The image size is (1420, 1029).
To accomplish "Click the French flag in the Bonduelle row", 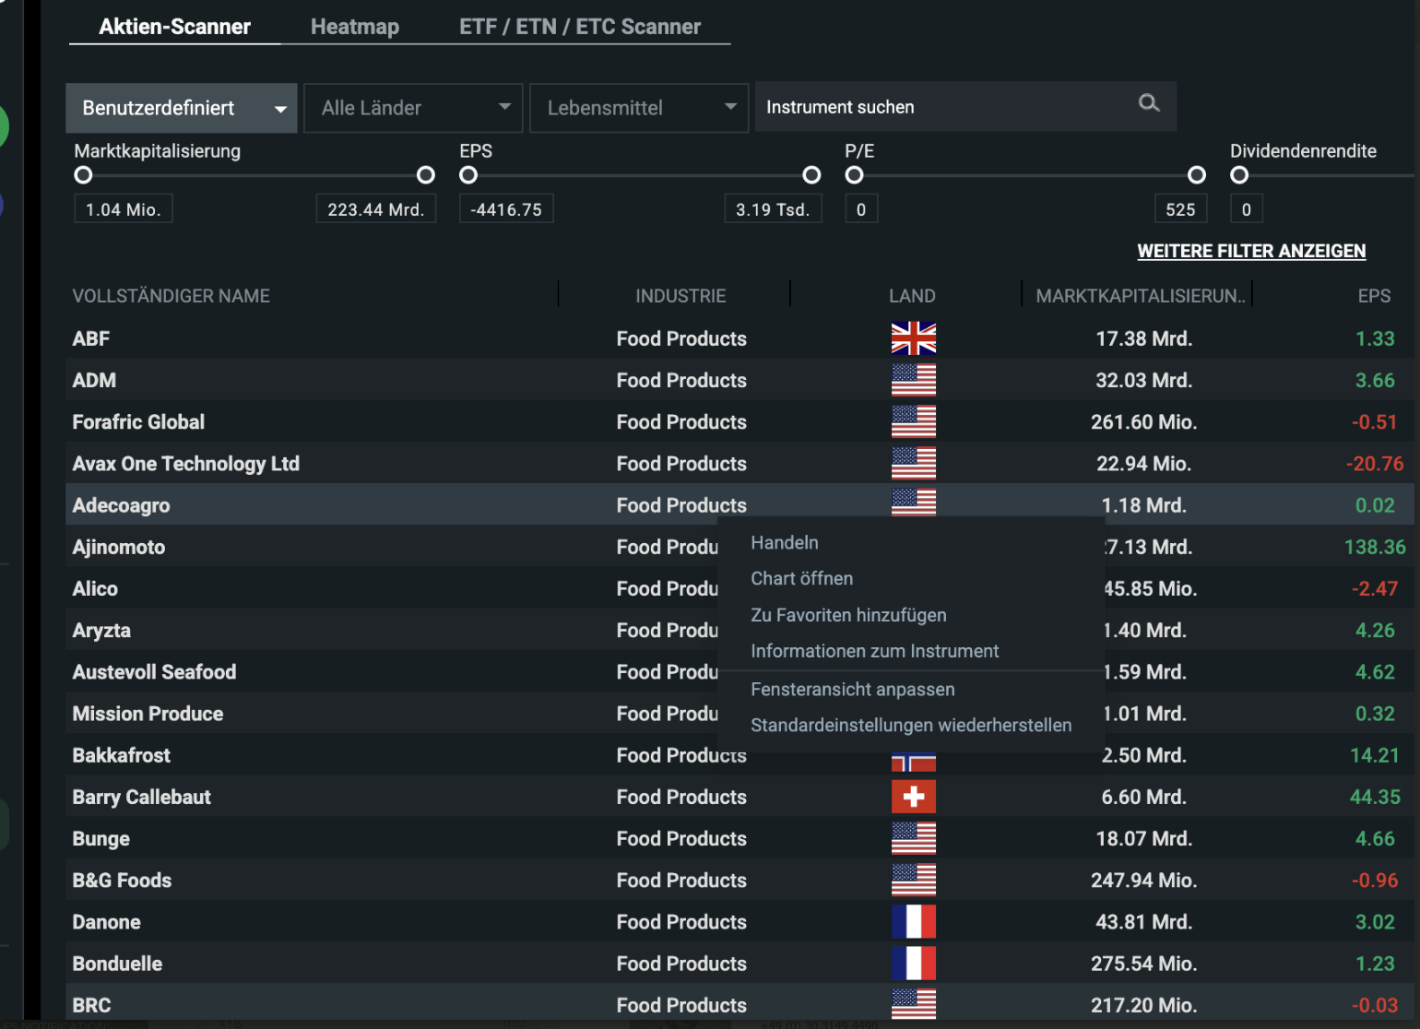I will pyautogui.click(x=914, y=963).
